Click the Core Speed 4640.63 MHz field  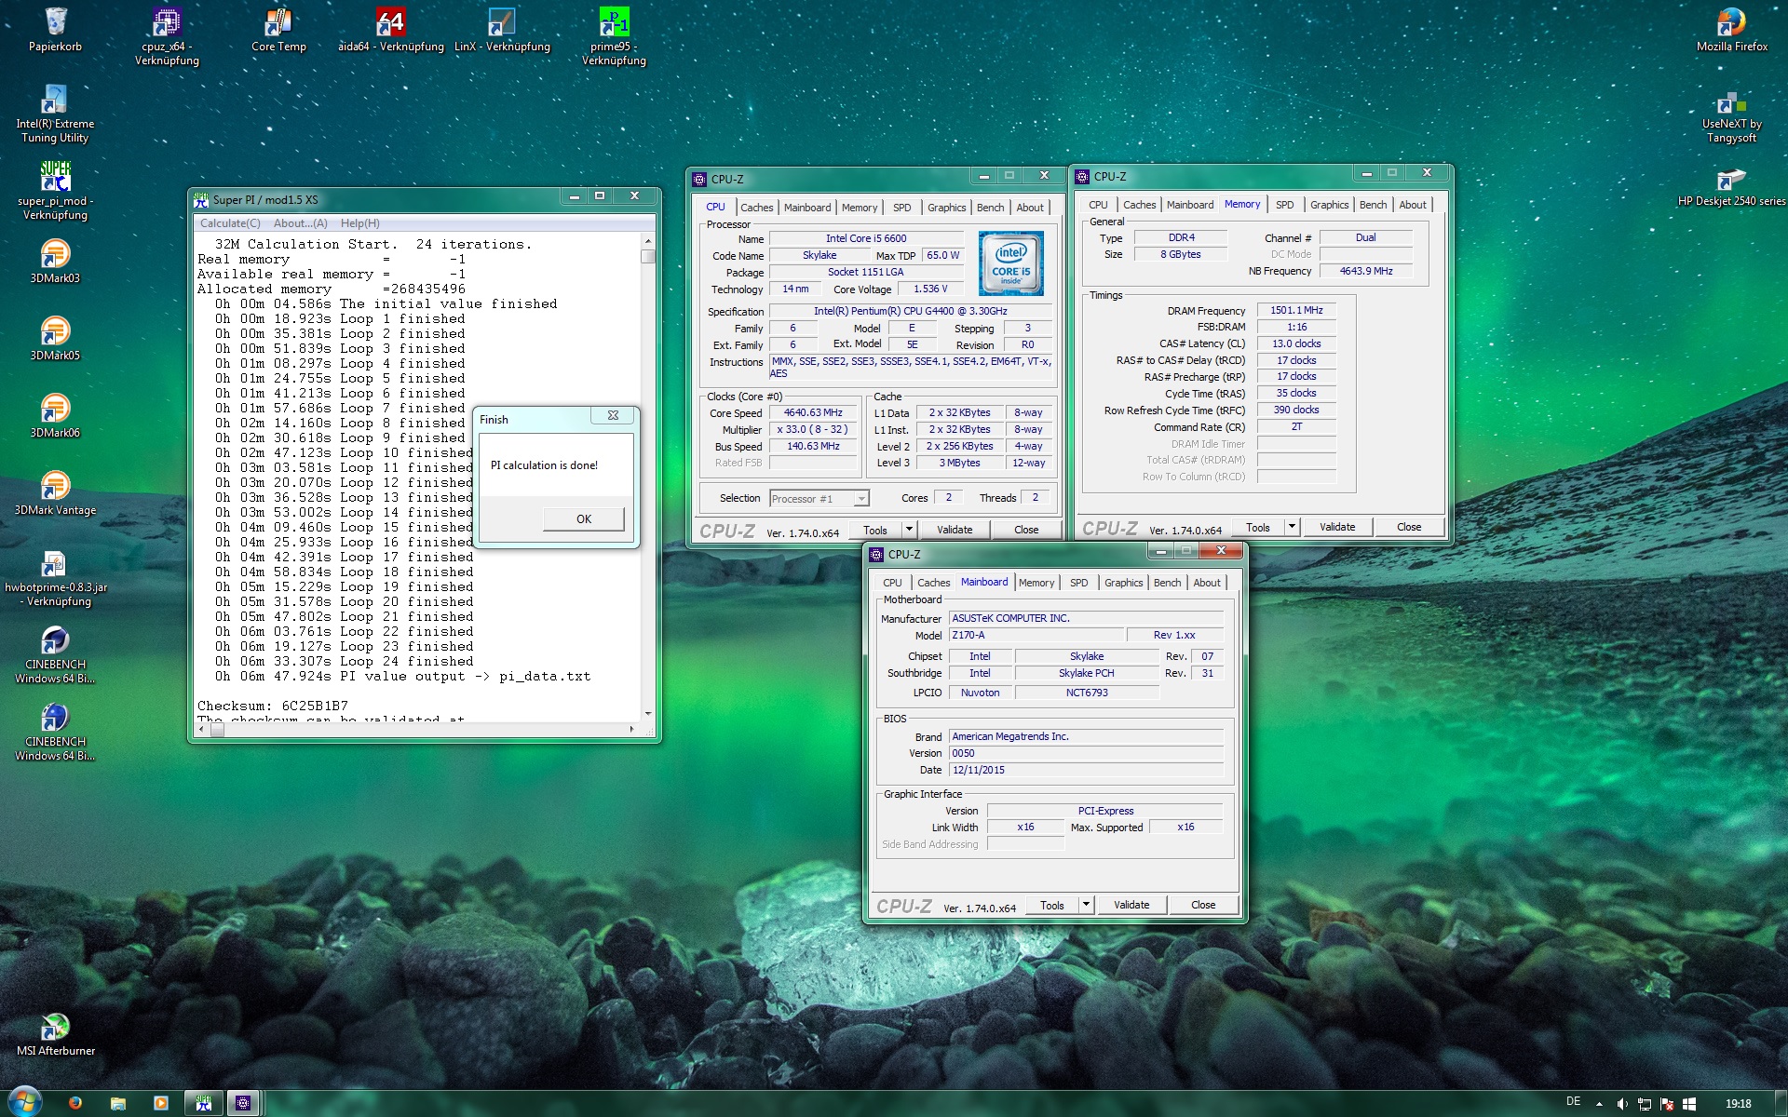[813, 412]
